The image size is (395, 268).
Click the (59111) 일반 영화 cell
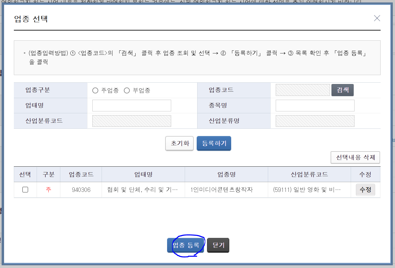click(x=309, y=190)
